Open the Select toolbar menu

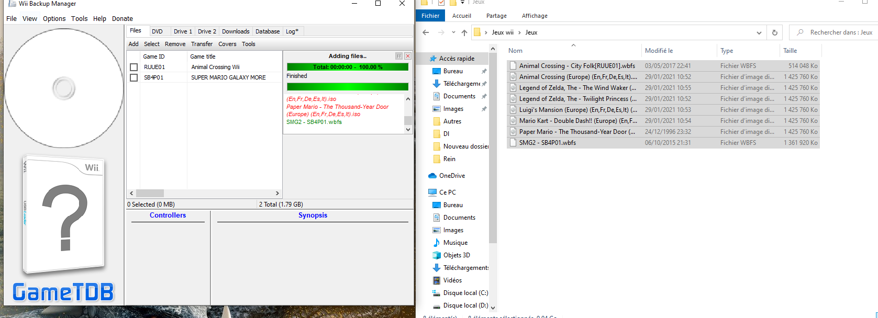(x=152, y=44)
